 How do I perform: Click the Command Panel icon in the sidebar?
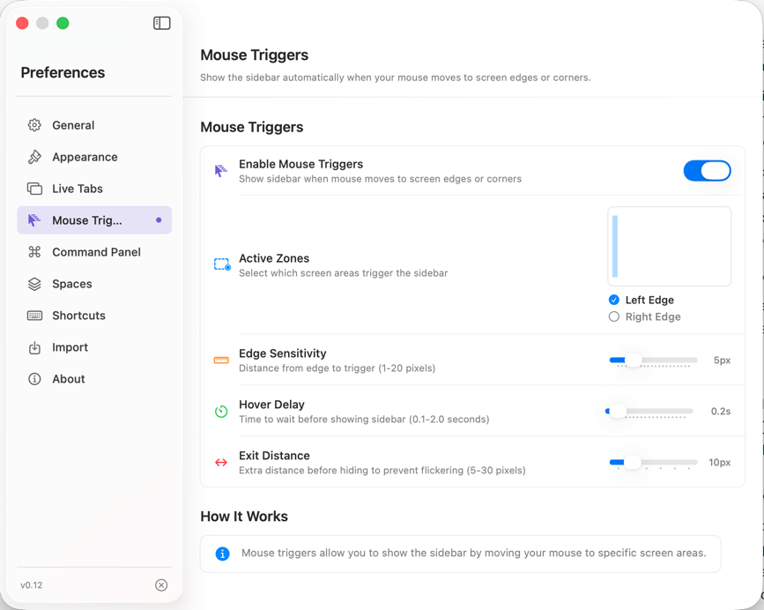point(33,252)
